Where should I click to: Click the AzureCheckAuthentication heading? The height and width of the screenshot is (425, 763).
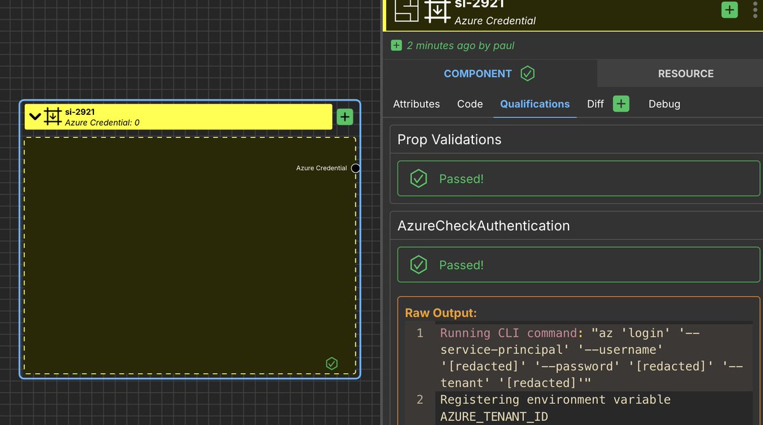483,226
